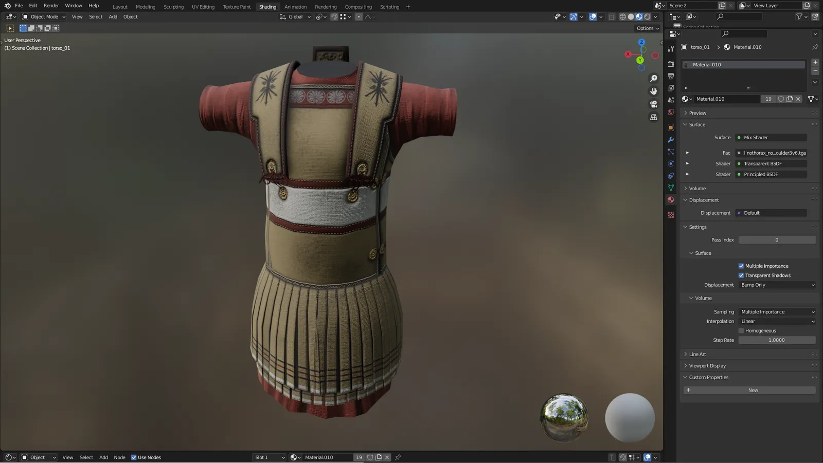823x463 pixels.
Task: Switch to Texture Paint workspace tab
Action: (x=237, y=7)
